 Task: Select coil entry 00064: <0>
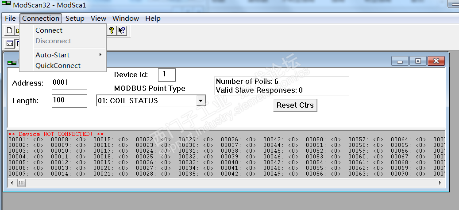pyautogui.click(x=409, y=139)
